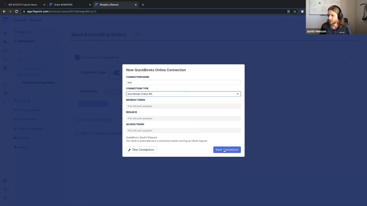Close the Order #5462959 tab
This screenshot has height=206, width=367.
(x=90, y=5)
